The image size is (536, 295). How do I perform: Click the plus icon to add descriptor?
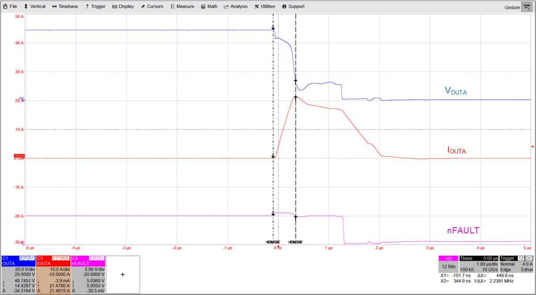tap(123, 275)
